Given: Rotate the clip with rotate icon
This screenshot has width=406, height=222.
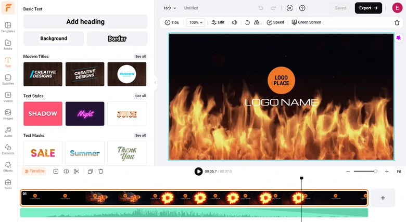Looking at the screenshot, I should pyautogui.click(x=247, y=22).
